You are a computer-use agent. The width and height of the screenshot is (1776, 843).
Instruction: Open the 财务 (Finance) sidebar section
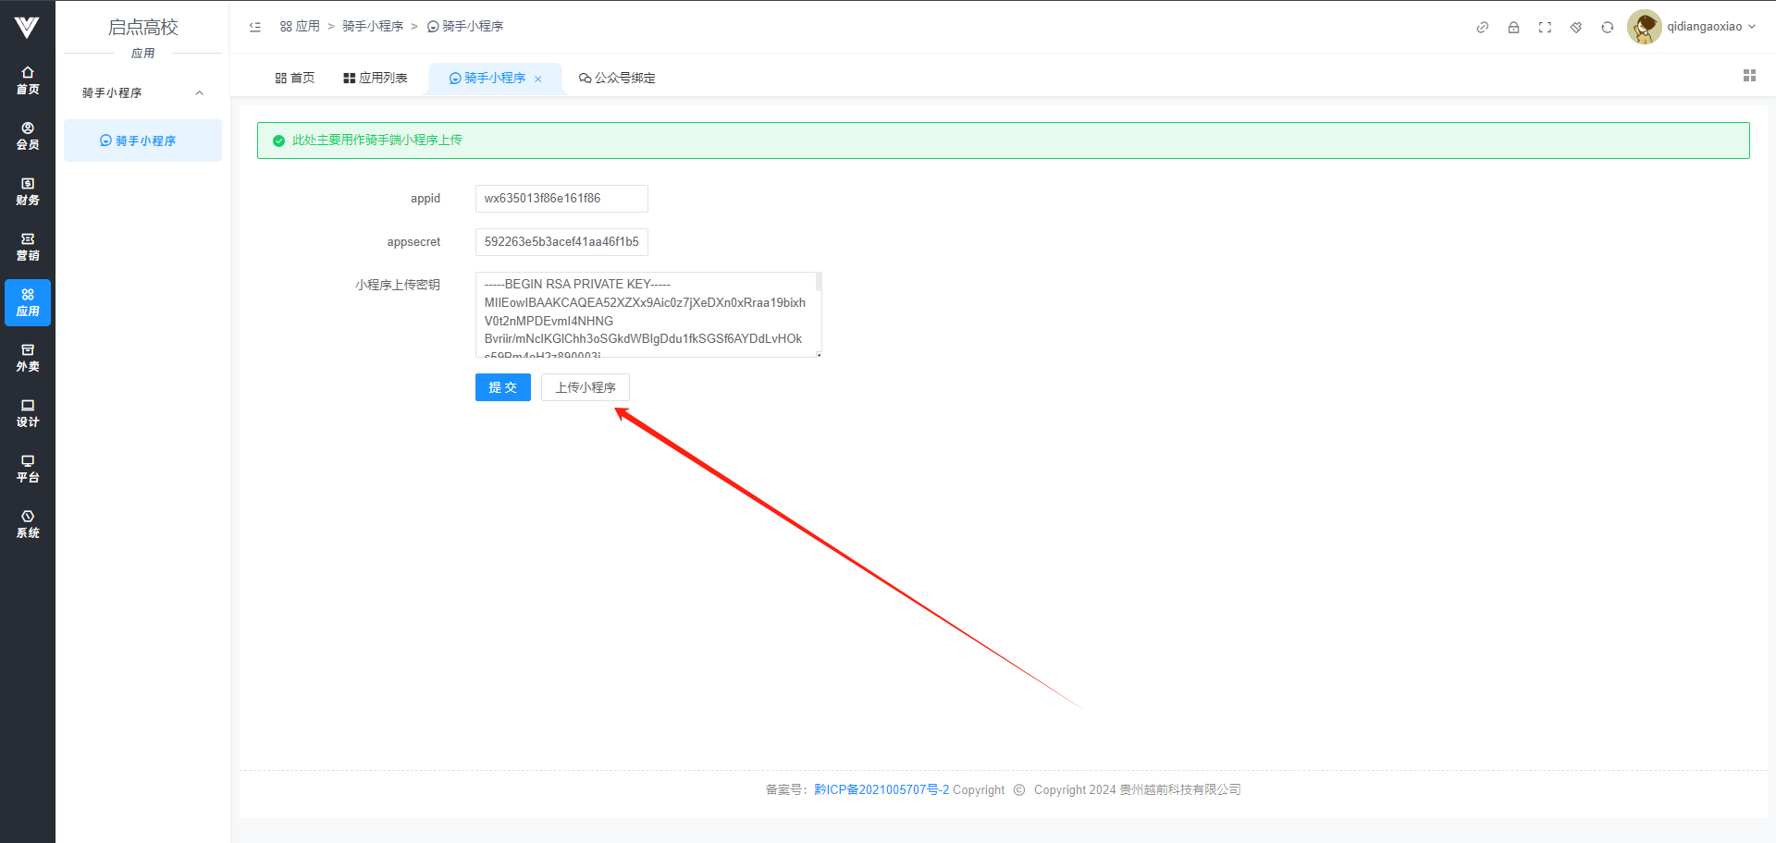(28, 191)
